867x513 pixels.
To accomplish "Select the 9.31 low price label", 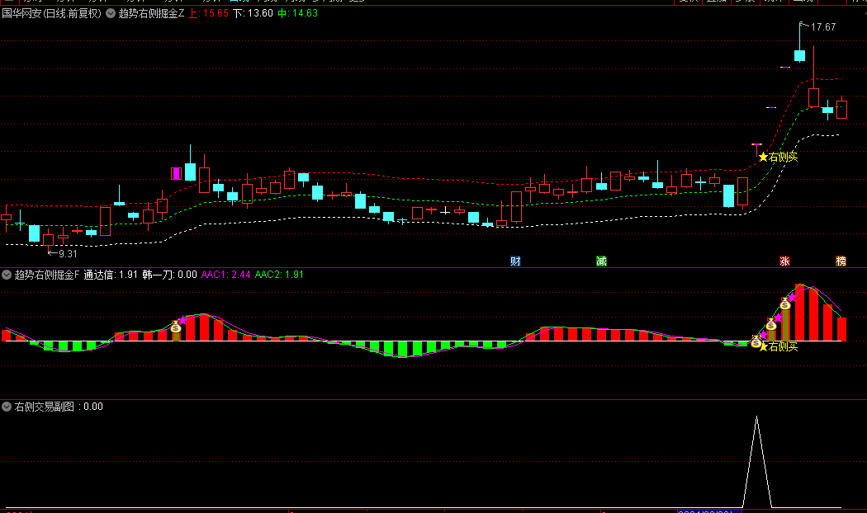I will tap(68, 253).
